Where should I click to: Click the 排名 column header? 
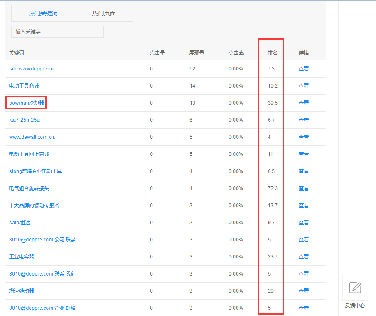272,53
